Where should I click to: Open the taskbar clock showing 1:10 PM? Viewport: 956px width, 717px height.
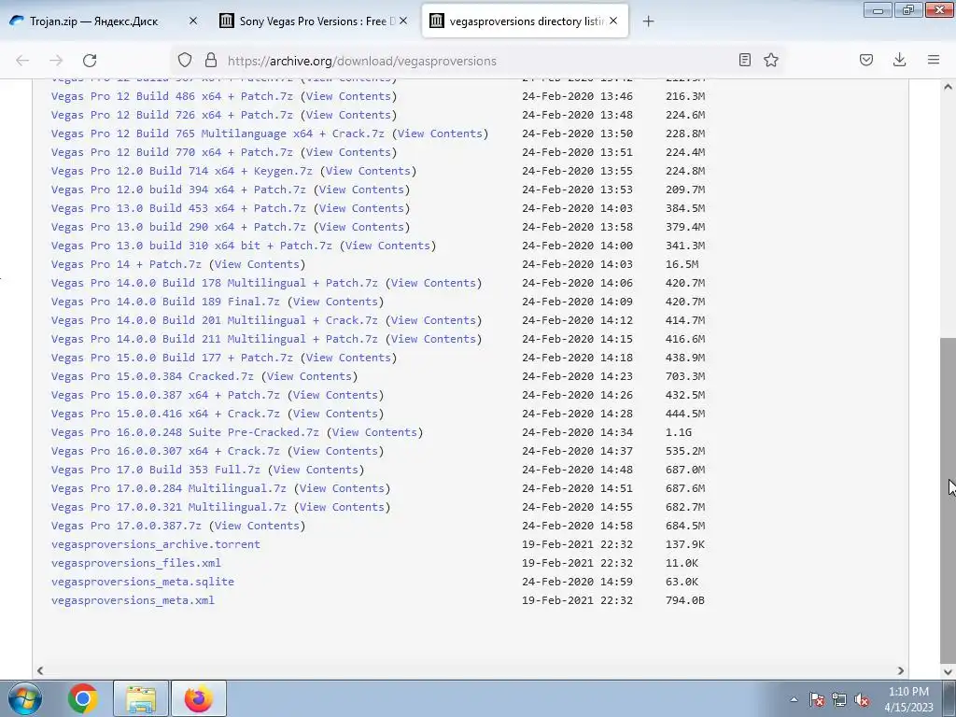908,699
